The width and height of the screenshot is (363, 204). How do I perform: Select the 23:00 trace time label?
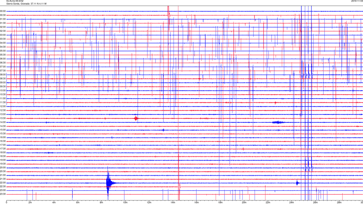tap(3, 190)
